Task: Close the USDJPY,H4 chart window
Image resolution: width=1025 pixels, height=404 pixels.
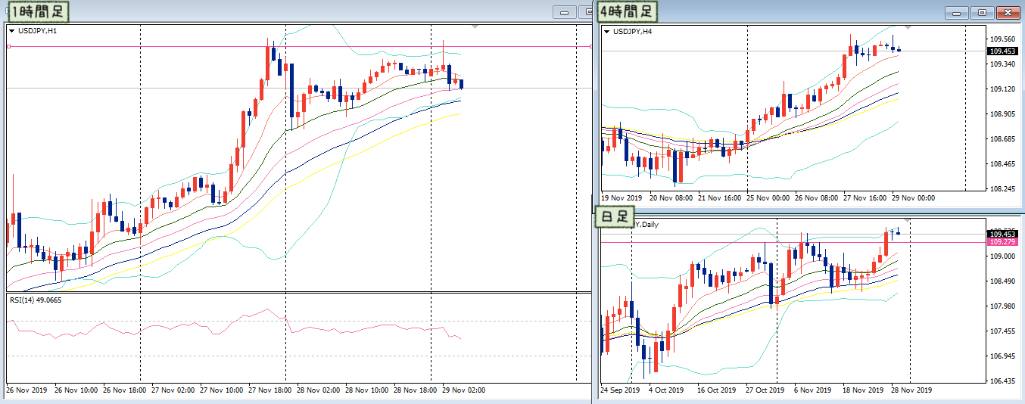Action: tap(1008, 12)
